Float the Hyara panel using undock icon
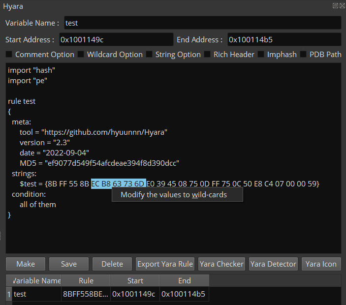 [x=335, y=6]
